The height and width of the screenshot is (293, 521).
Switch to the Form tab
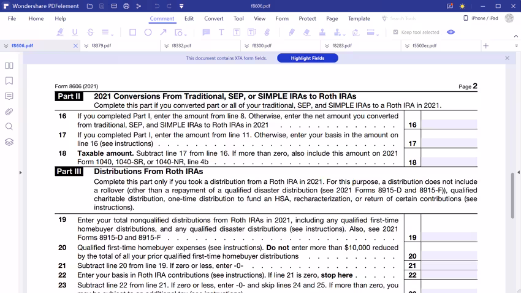tap(282, 18)
